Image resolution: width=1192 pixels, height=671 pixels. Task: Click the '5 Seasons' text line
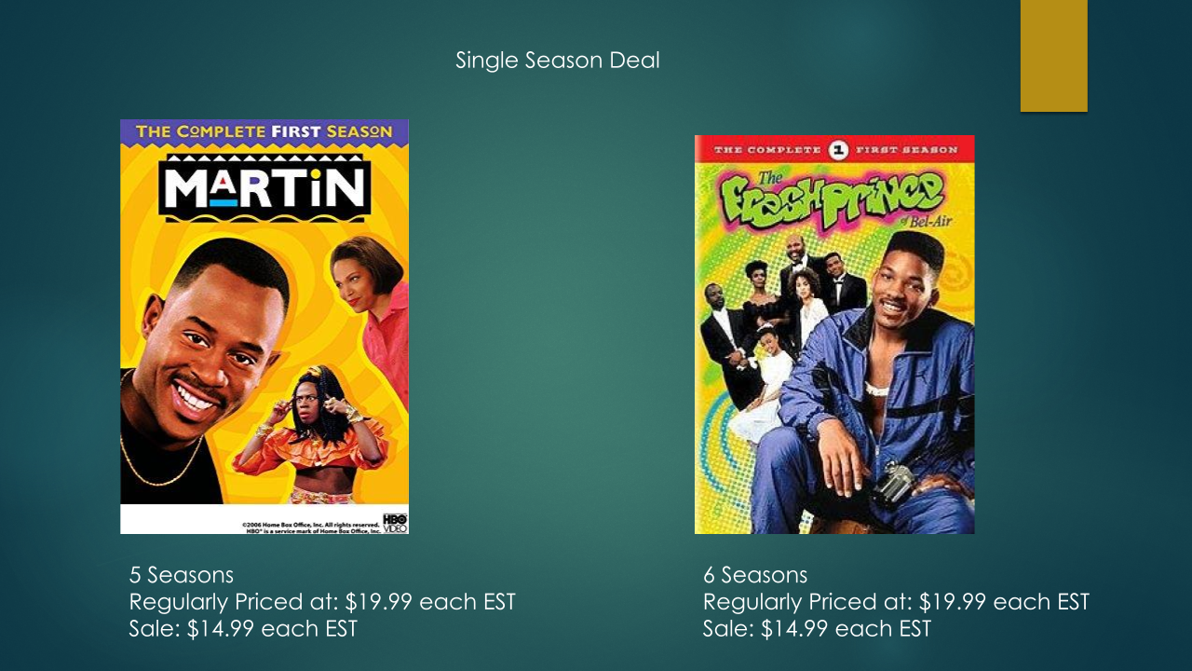181,574
